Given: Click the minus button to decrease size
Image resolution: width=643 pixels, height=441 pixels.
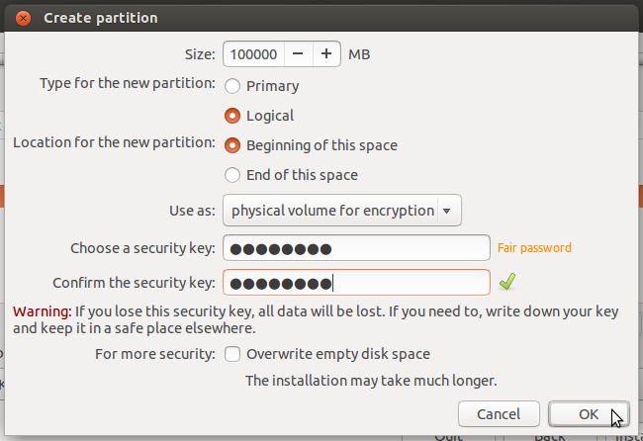Looking at the screenshot, I should [x=299, y=54].
